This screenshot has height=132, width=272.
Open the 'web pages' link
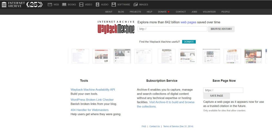(188, 22)
